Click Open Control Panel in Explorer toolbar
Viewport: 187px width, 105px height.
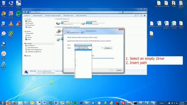81,15
